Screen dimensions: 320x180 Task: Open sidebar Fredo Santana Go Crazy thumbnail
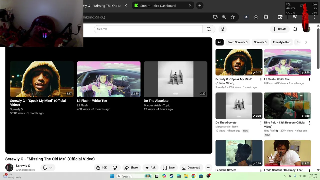(x=287, y=153)
